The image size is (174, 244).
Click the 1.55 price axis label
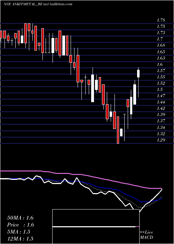tap(161, 77)
